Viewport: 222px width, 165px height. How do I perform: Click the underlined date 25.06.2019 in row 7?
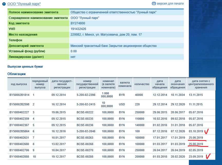(x=196, y=138)
